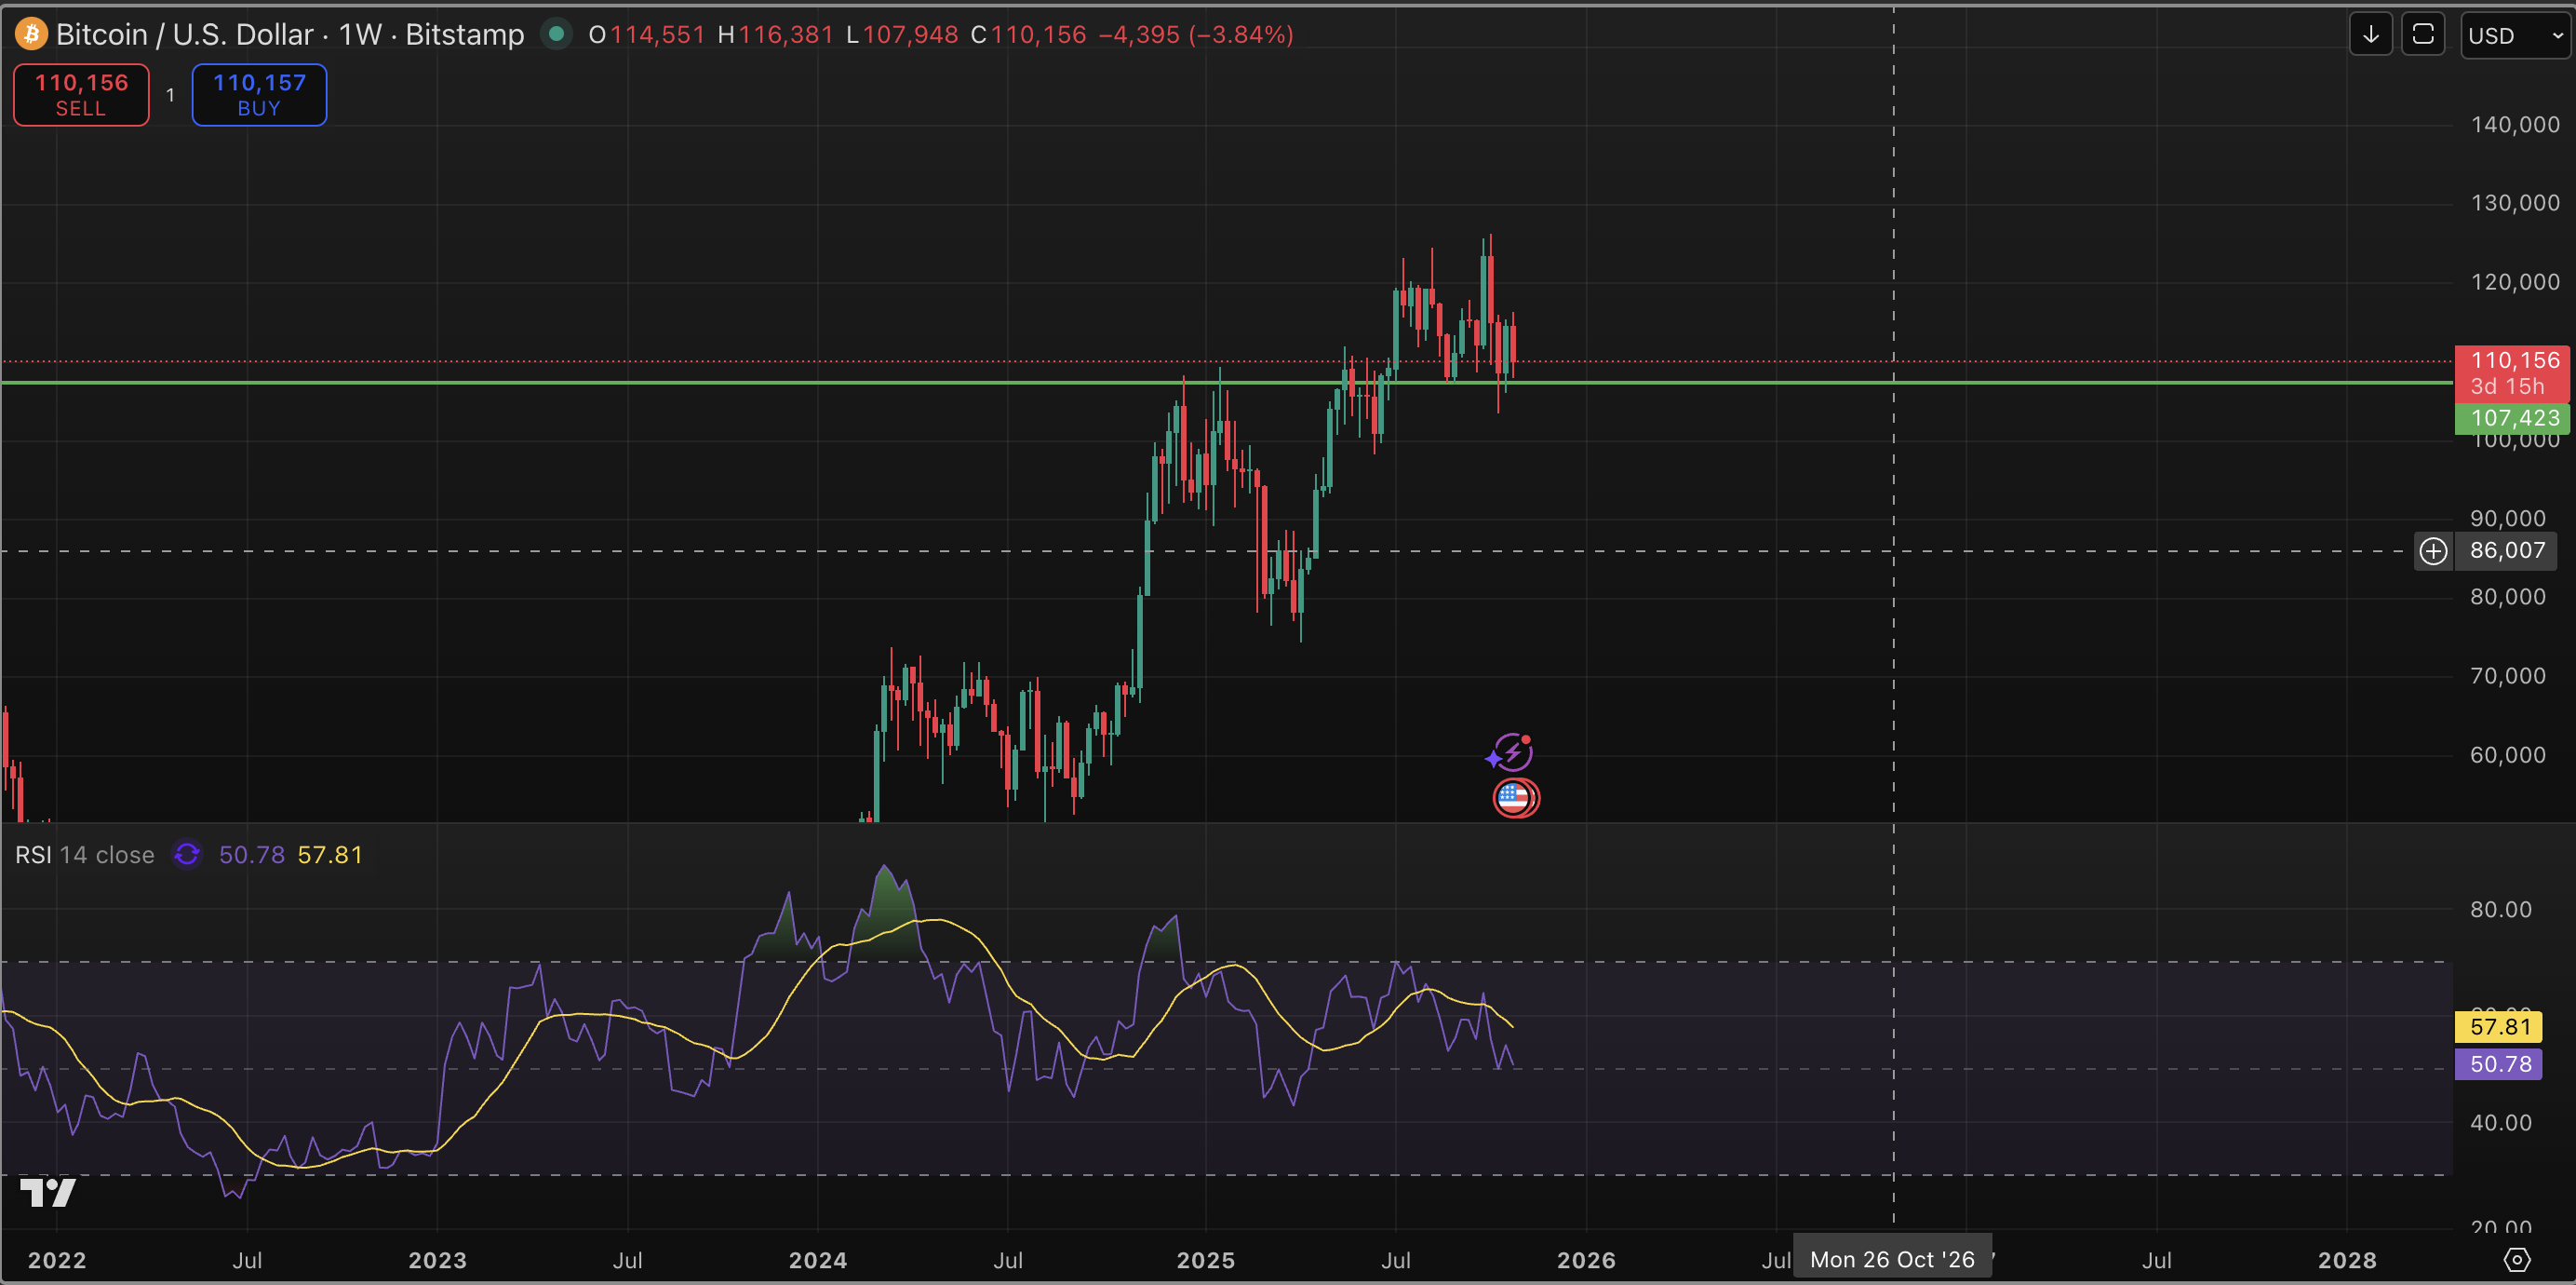This screenshot has height=1285, width=2576.
Task: Click the purple refresh icon in the RSI row
Action: tap(186, 855)
